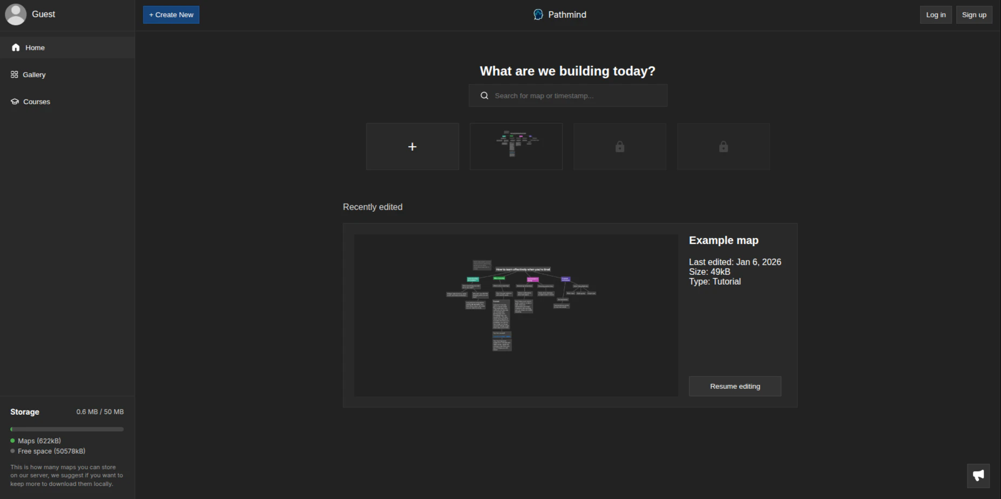
Task: Click the magnifier icon in the search bar
Action: [x=484, y=95]
